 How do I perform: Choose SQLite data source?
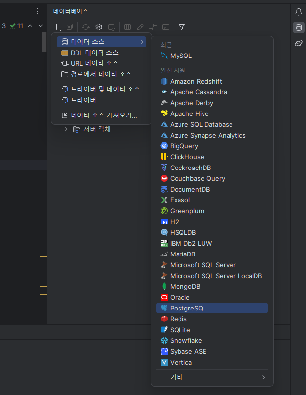point(212,330)
